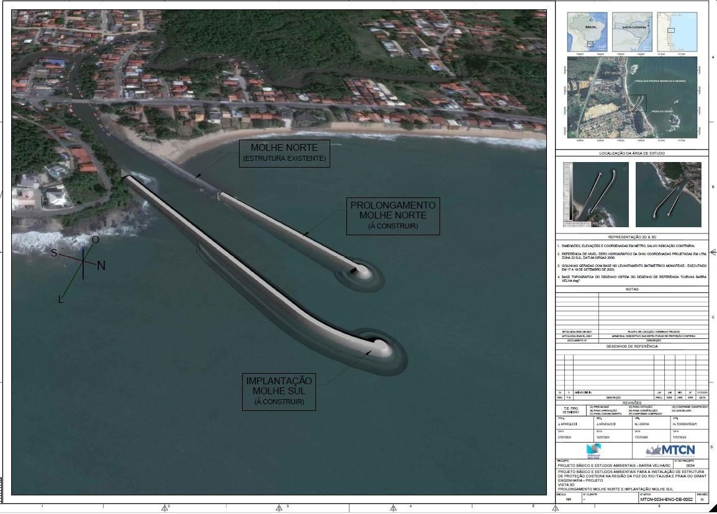Open the right 3D representation image

(668, 194)
